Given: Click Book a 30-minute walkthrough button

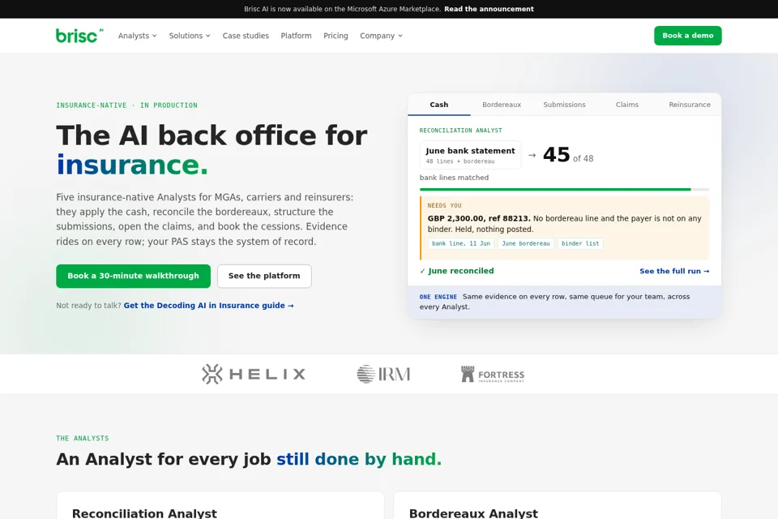Looking at the screenshot, I should click(x=134, y=277).
